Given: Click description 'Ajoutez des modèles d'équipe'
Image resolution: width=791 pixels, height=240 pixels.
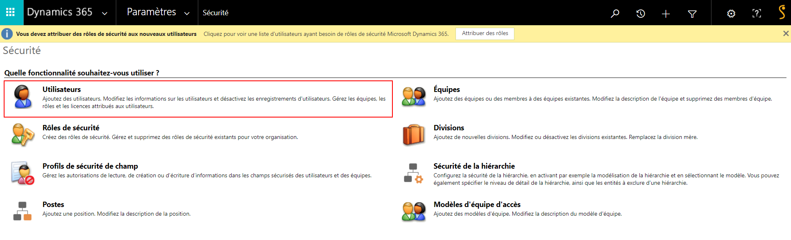Looking at the screenshot, I should coord(528,214).
